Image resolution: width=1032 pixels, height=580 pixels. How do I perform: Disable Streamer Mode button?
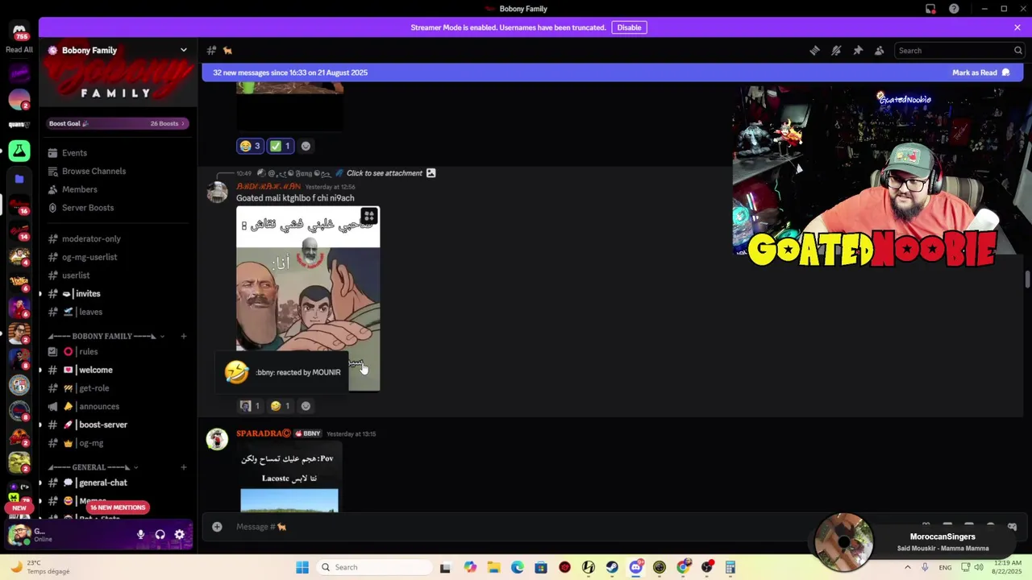click(629, 27)
